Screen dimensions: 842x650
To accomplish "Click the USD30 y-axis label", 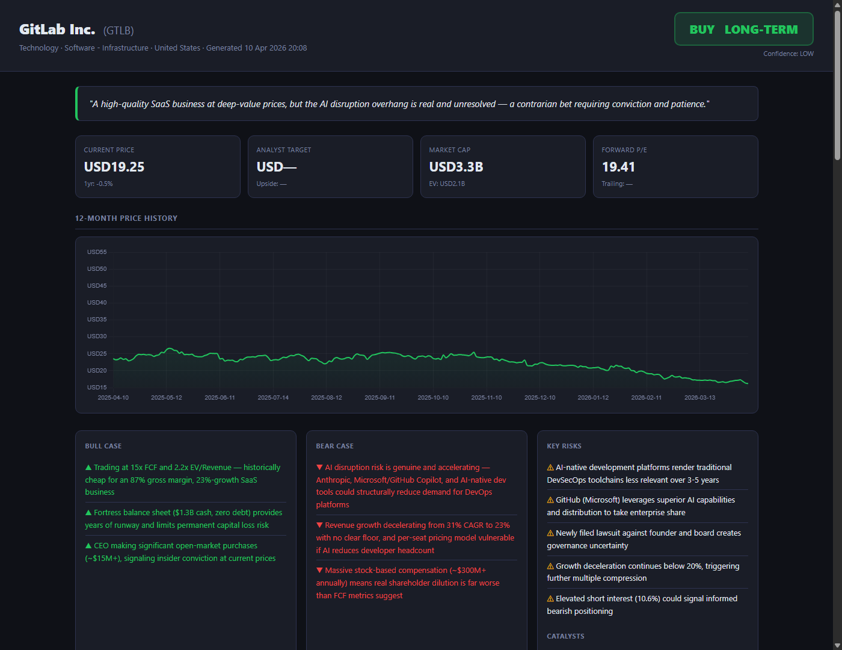I will 97,336.
